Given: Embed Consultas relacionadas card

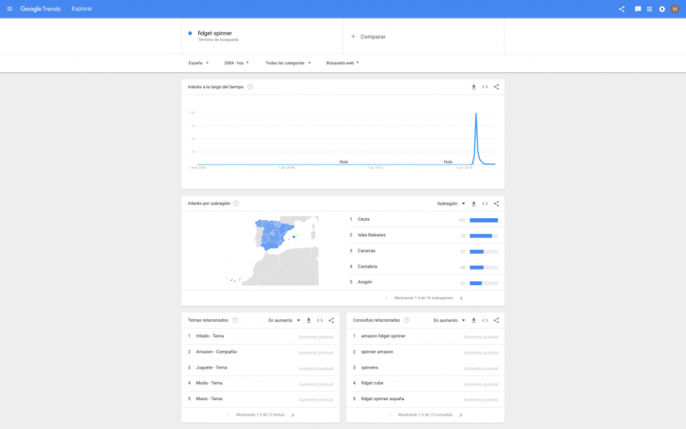Looking at the screenshot, I should point(485,320).
